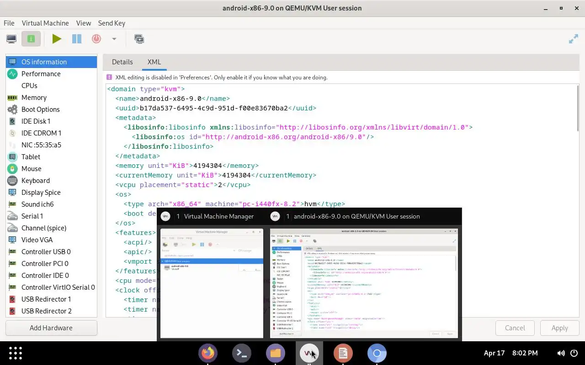Screen dimensions: 585x365
Task: Select IDE Disk 1 entry
Action: (x=51, y=121)
